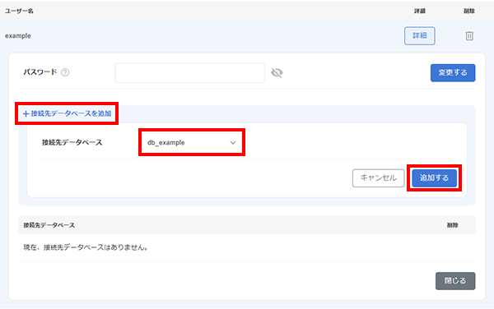Click the 削除 header in 接続先データベース table
The height and width of the screenshot is (309, 494).
pos(452,225)
